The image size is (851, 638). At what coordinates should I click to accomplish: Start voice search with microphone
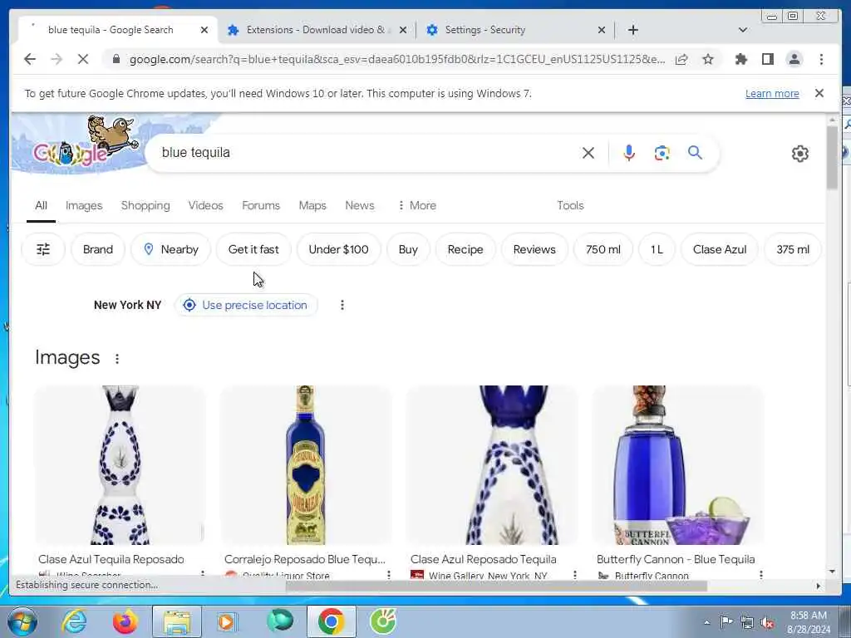(628, 153)
